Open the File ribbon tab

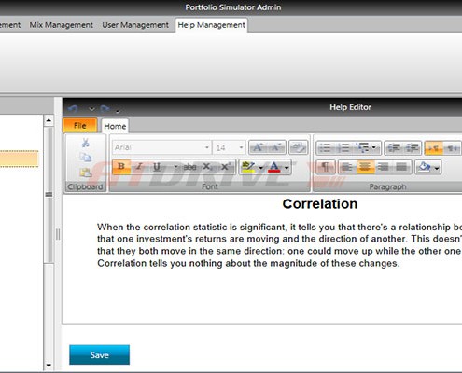coord(80,126)
